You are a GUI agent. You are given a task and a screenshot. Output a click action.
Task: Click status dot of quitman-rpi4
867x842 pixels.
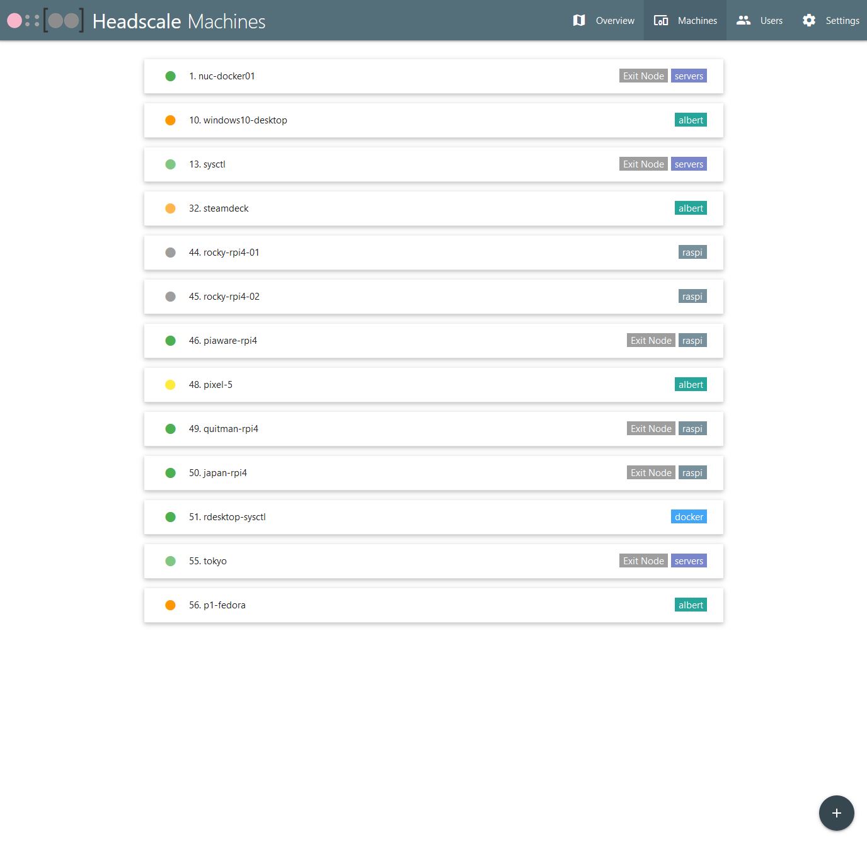pyautogui.click(x=170, y=429)
